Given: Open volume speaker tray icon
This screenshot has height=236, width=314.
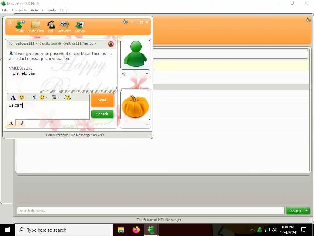Looking at the screenshot, I should tap(274, 230).
